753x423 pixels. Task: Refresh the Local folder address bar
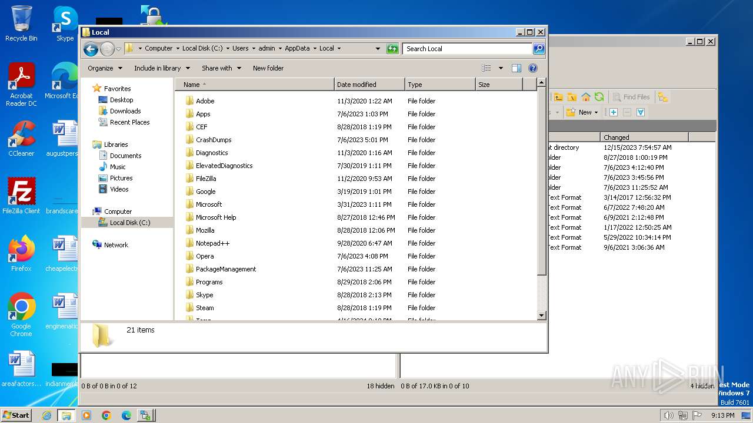[x=392, y=49]
